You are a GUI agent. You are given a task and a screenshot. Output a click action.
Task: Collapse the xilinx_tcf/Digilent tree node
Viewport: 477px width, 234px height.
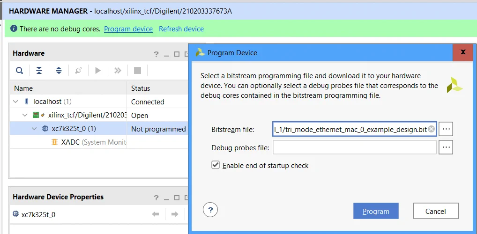coord(25,115)
